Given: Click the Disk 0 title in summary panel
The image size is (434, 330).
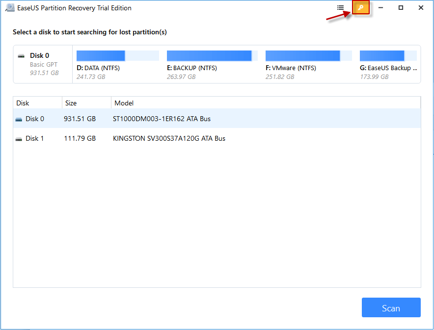Looking at the screenshot, I should [40, 55].
